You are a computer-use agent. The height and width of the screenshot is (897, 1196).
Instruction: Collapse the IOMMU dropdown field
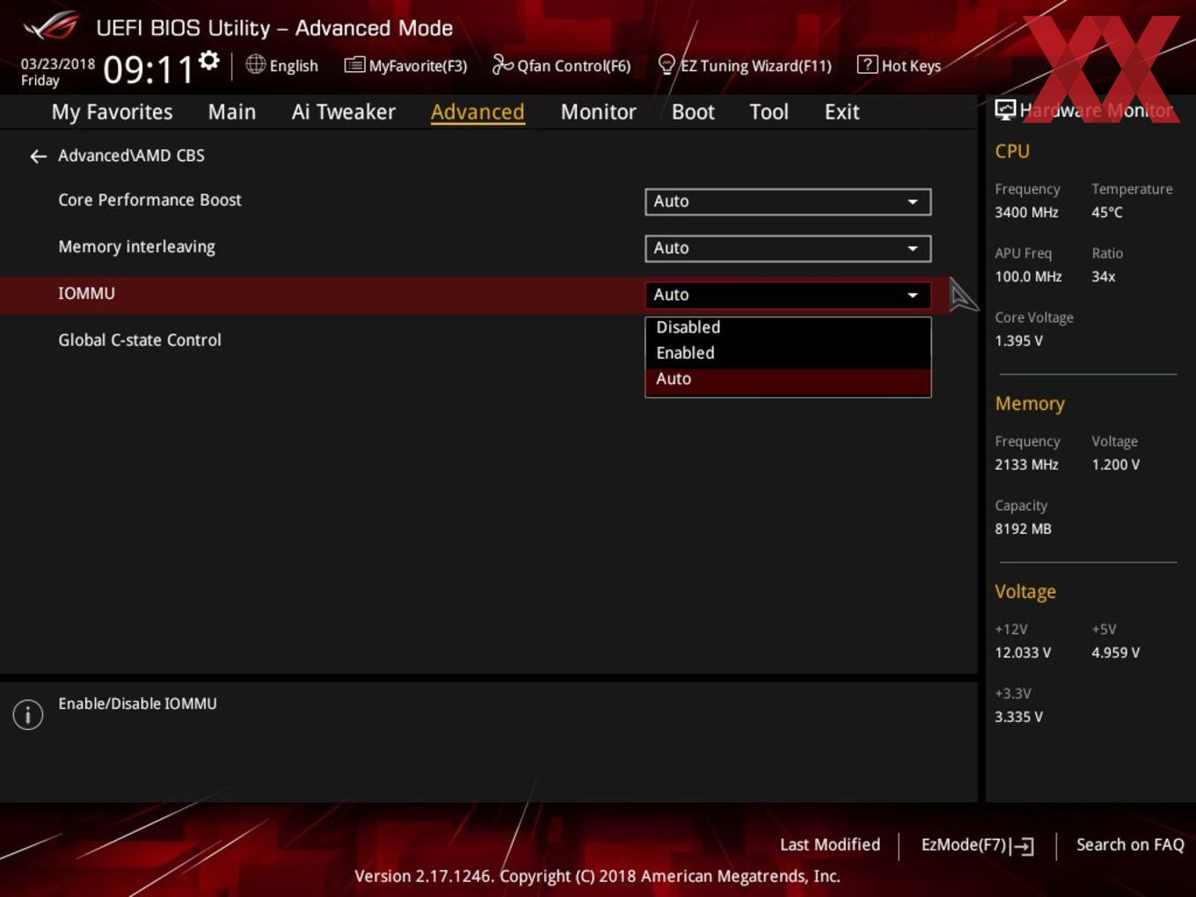coord(787,295)
